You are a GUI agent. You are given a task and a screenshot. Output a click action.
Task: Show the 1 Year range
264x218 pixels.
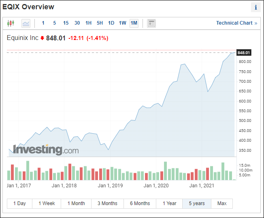(169, 203)
